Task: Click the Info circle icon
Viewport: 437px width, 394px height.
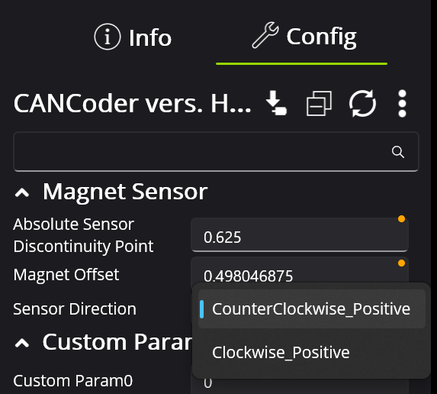Action: click(108, 37)
